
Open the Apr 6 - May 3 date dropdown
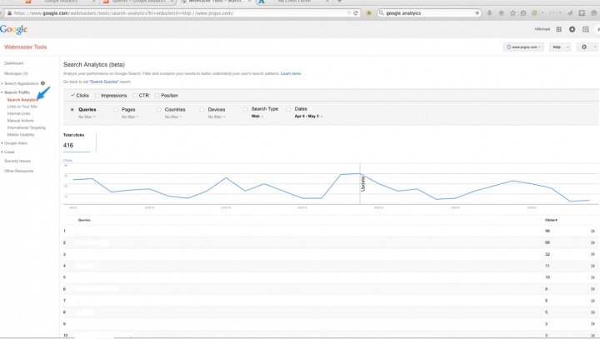[x=308, y=116]
